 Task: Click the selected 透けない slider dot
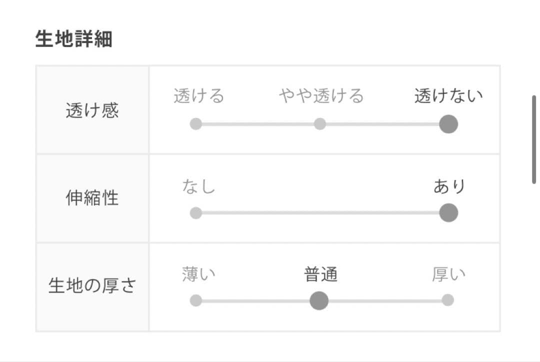click(x=448, y=124)
